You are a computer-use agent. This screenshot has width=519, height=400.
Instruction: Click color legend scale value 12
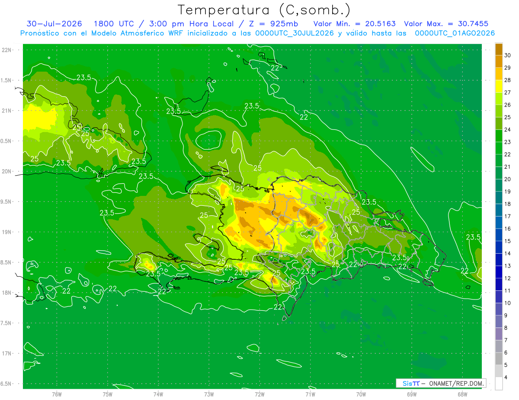point(507,278)
